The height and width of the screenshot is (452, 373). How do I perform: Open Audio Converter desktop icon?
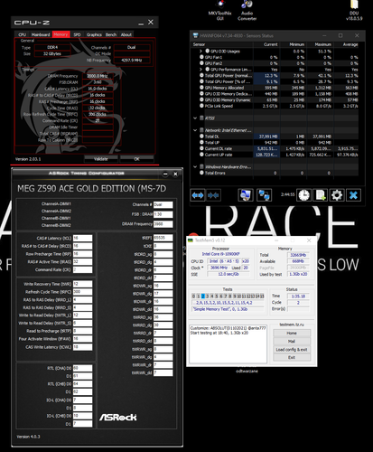(247, 10)
